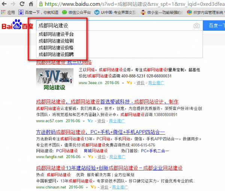Click the browser forward arrow
The image size is (225, 191).
13,4
